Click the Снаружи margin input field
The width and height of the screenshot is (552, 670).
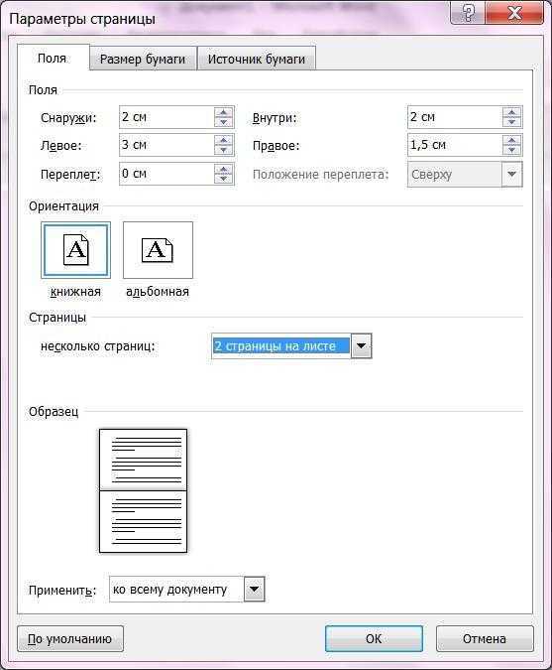pyautogui.click(x=167, y=117)
